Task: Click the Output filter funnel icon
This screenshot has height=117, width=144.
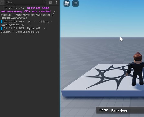Action: coord(2,2)
